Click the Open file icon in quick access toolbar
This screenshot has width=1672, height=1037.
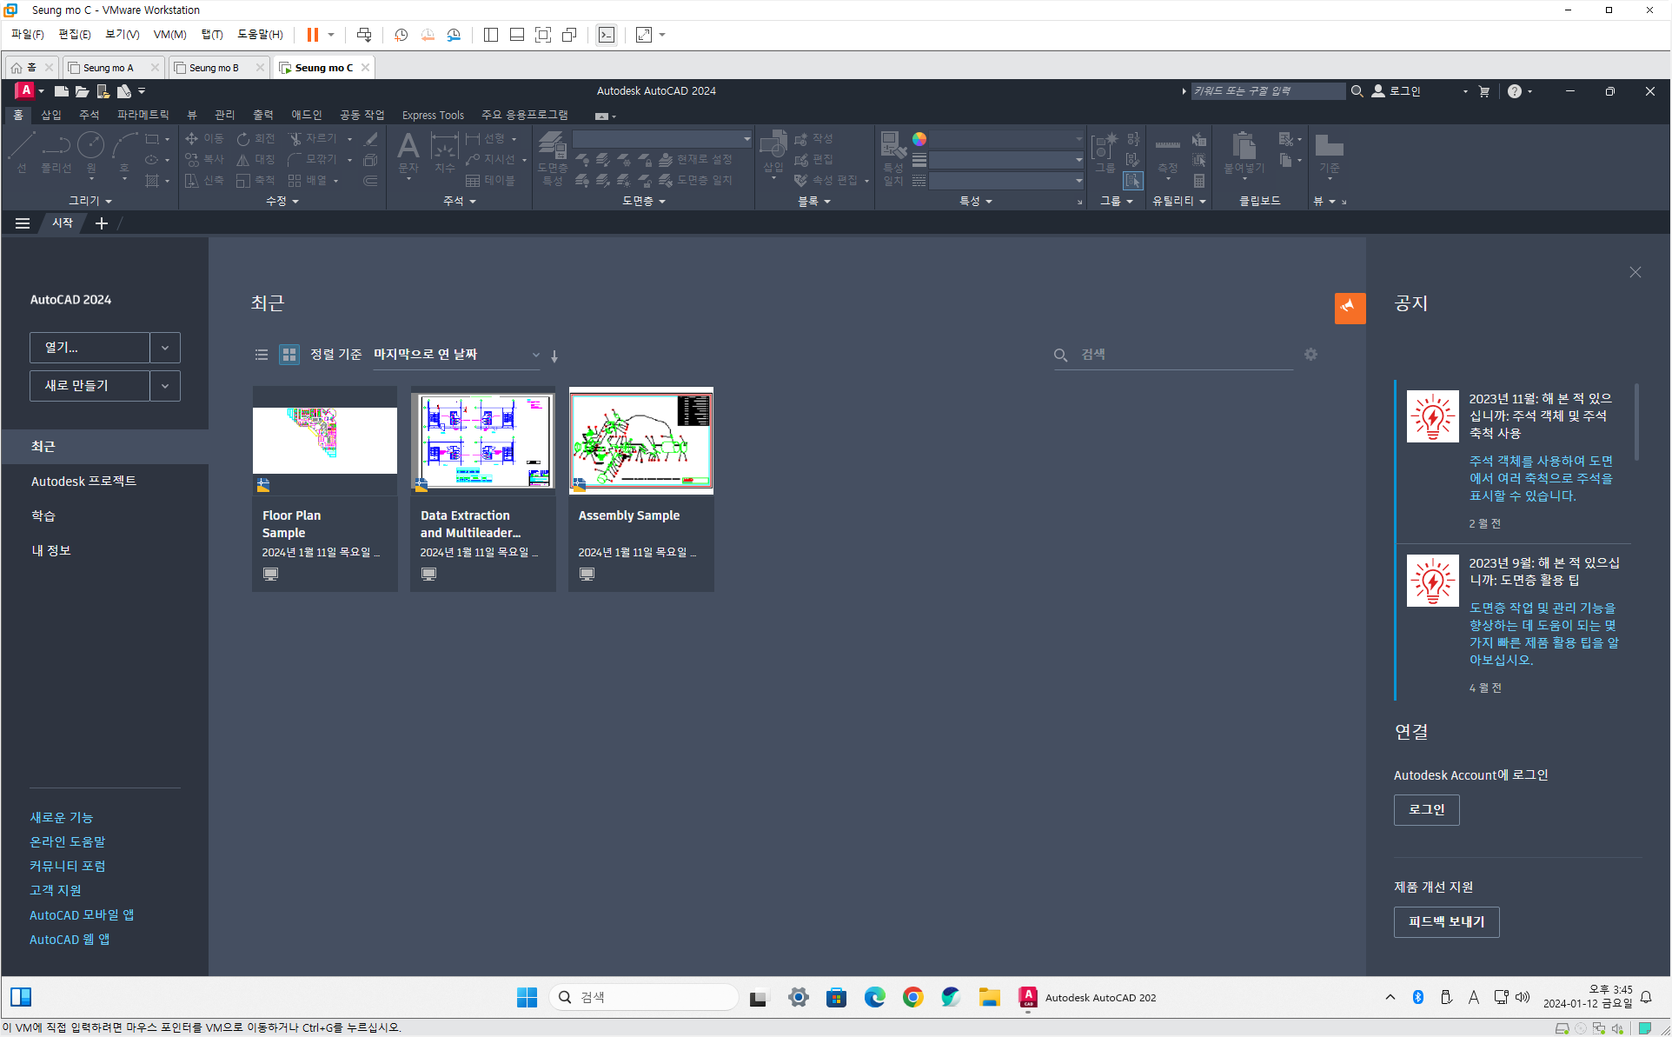pyautogui.click(x=82, y=90)
